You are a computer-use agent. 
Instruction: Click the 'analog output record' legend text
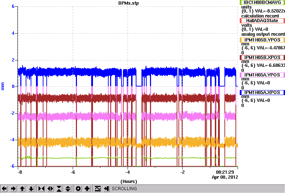click(263, 34)
